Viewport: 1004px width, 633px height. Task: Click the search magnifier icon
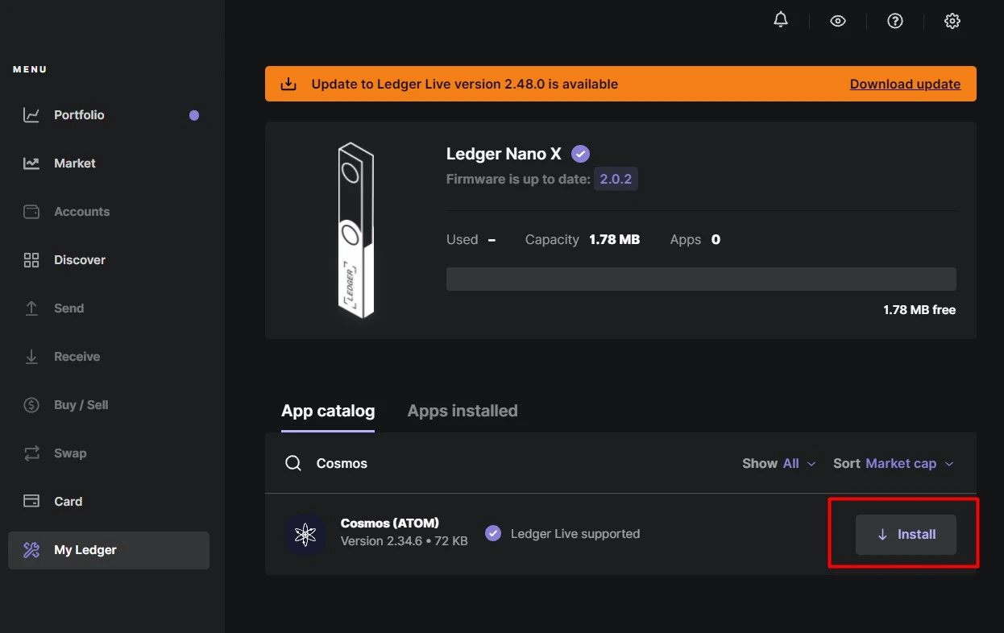[x=294, y=463]
